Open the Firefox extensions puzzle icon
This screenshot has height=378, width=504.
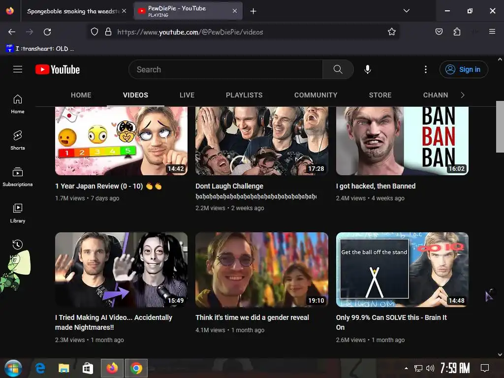(x=457, y=32)
